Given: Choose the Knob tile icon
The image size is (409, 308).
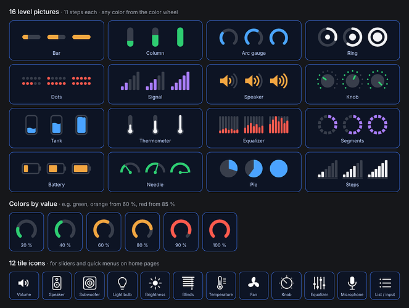Looking at the screenshot, I should [286, 286].
